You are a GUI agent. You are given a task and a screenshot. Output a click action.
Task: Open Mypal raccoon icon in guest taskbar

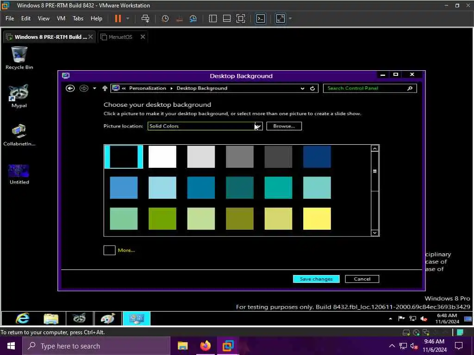click(80, 318)
